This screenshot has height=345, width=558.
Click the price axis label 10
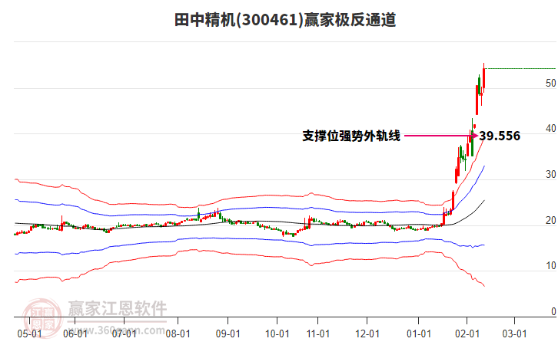550,265
